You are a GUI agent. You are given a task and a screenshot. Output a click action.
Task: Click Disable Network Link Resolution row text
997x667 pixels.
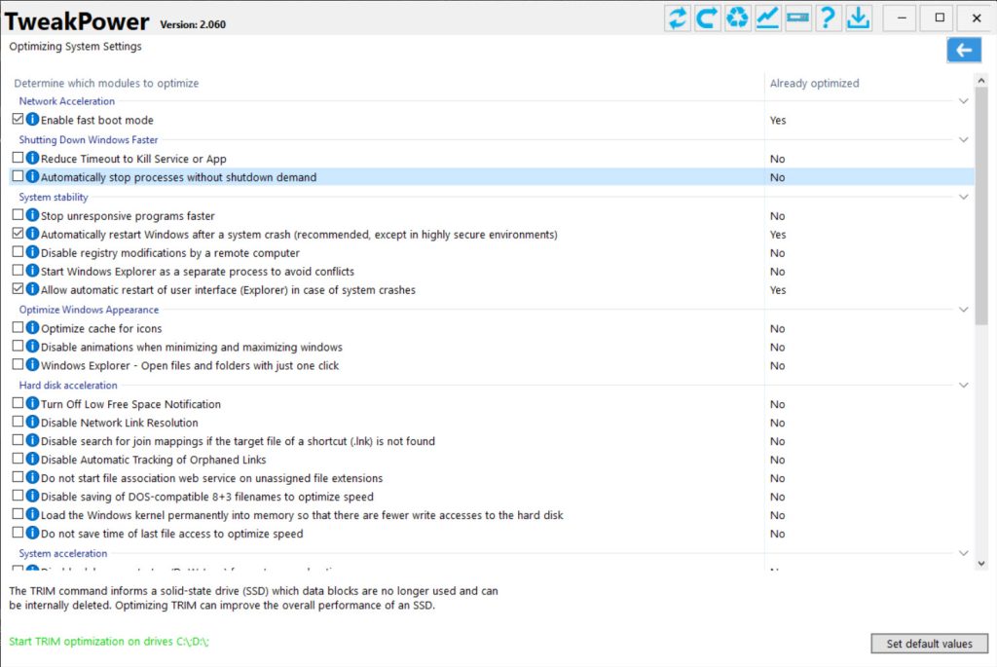pos(120,423)
